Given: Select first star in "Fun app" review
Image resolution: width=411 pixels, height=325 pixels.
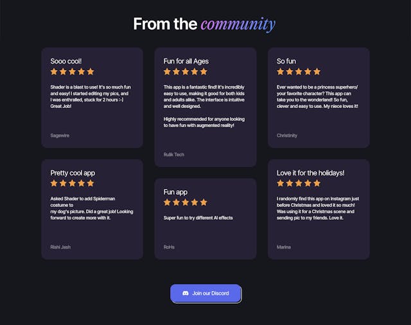Looking at the screenshot, I should 168,202.
